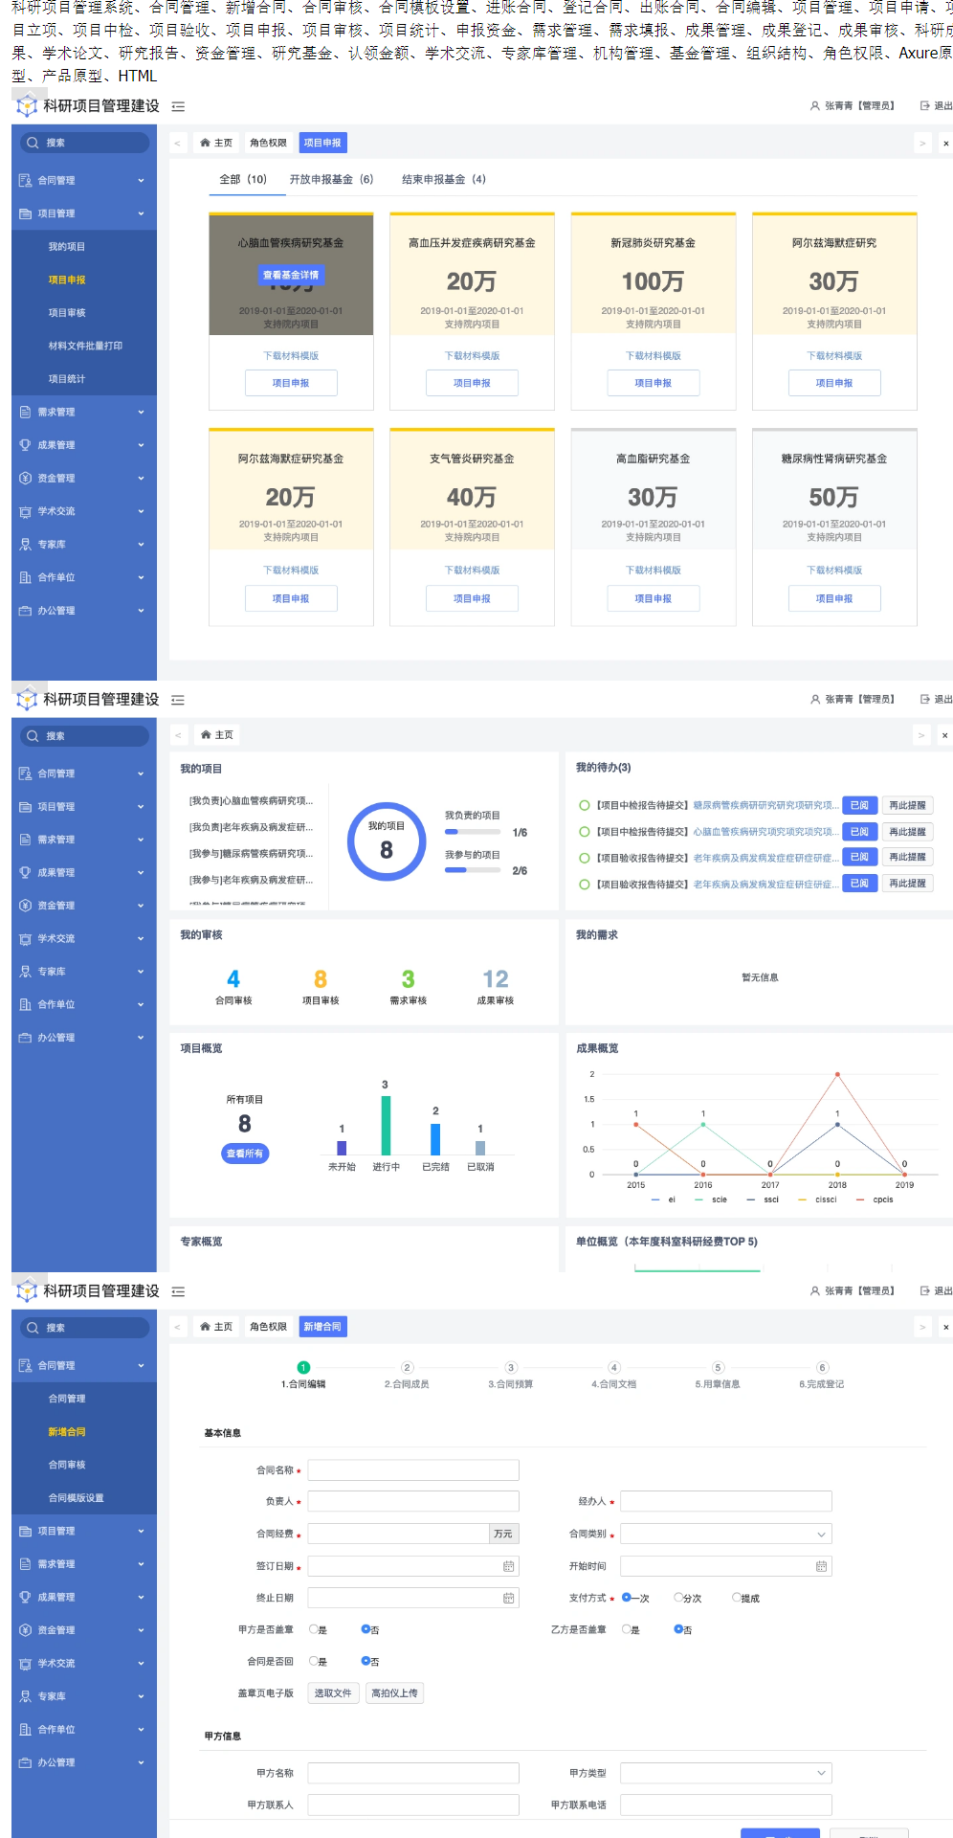Click 退出 logout icon on 项目申报 screen
This screenshot has height=1838, width=953.
(924, 105)
